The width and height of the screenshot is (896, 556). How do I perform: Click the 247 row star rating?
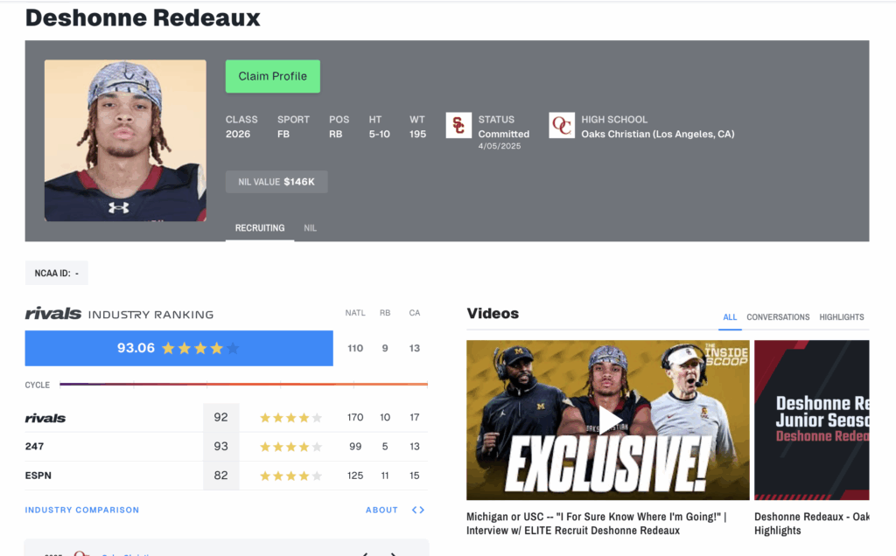coord(290,447)
